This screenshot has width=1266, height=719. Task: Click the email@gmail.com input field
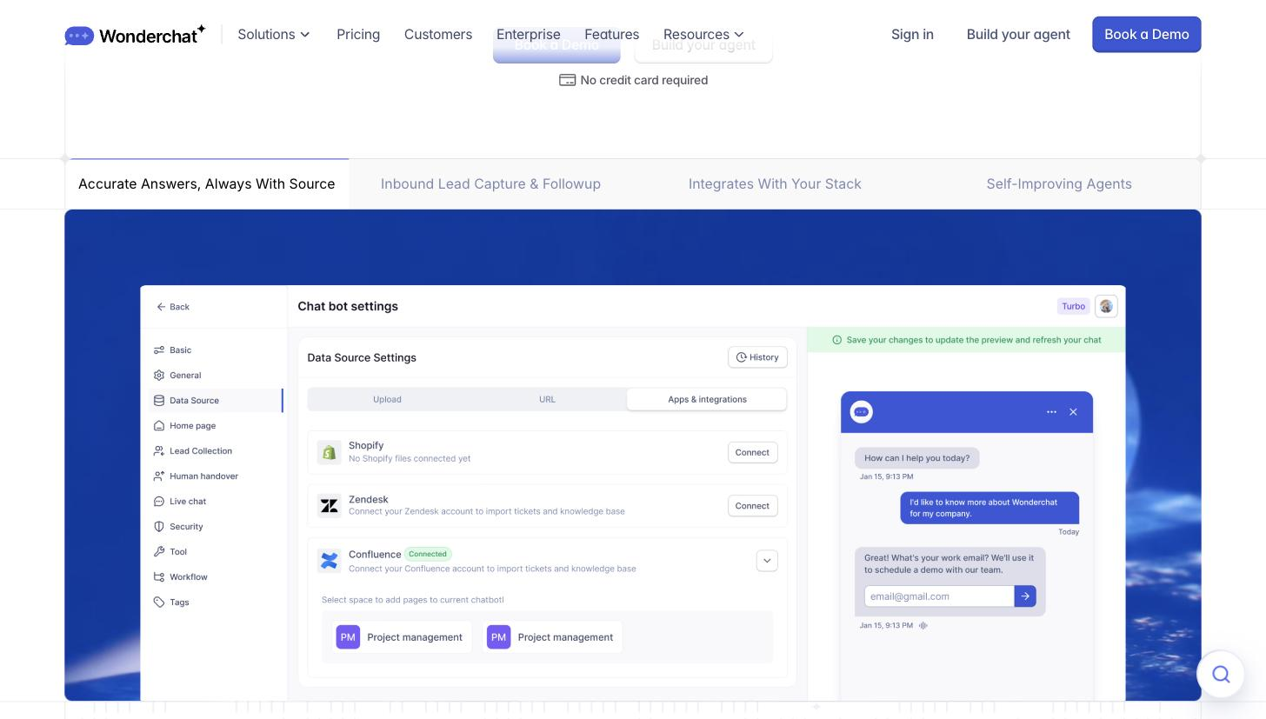point(939,596)
